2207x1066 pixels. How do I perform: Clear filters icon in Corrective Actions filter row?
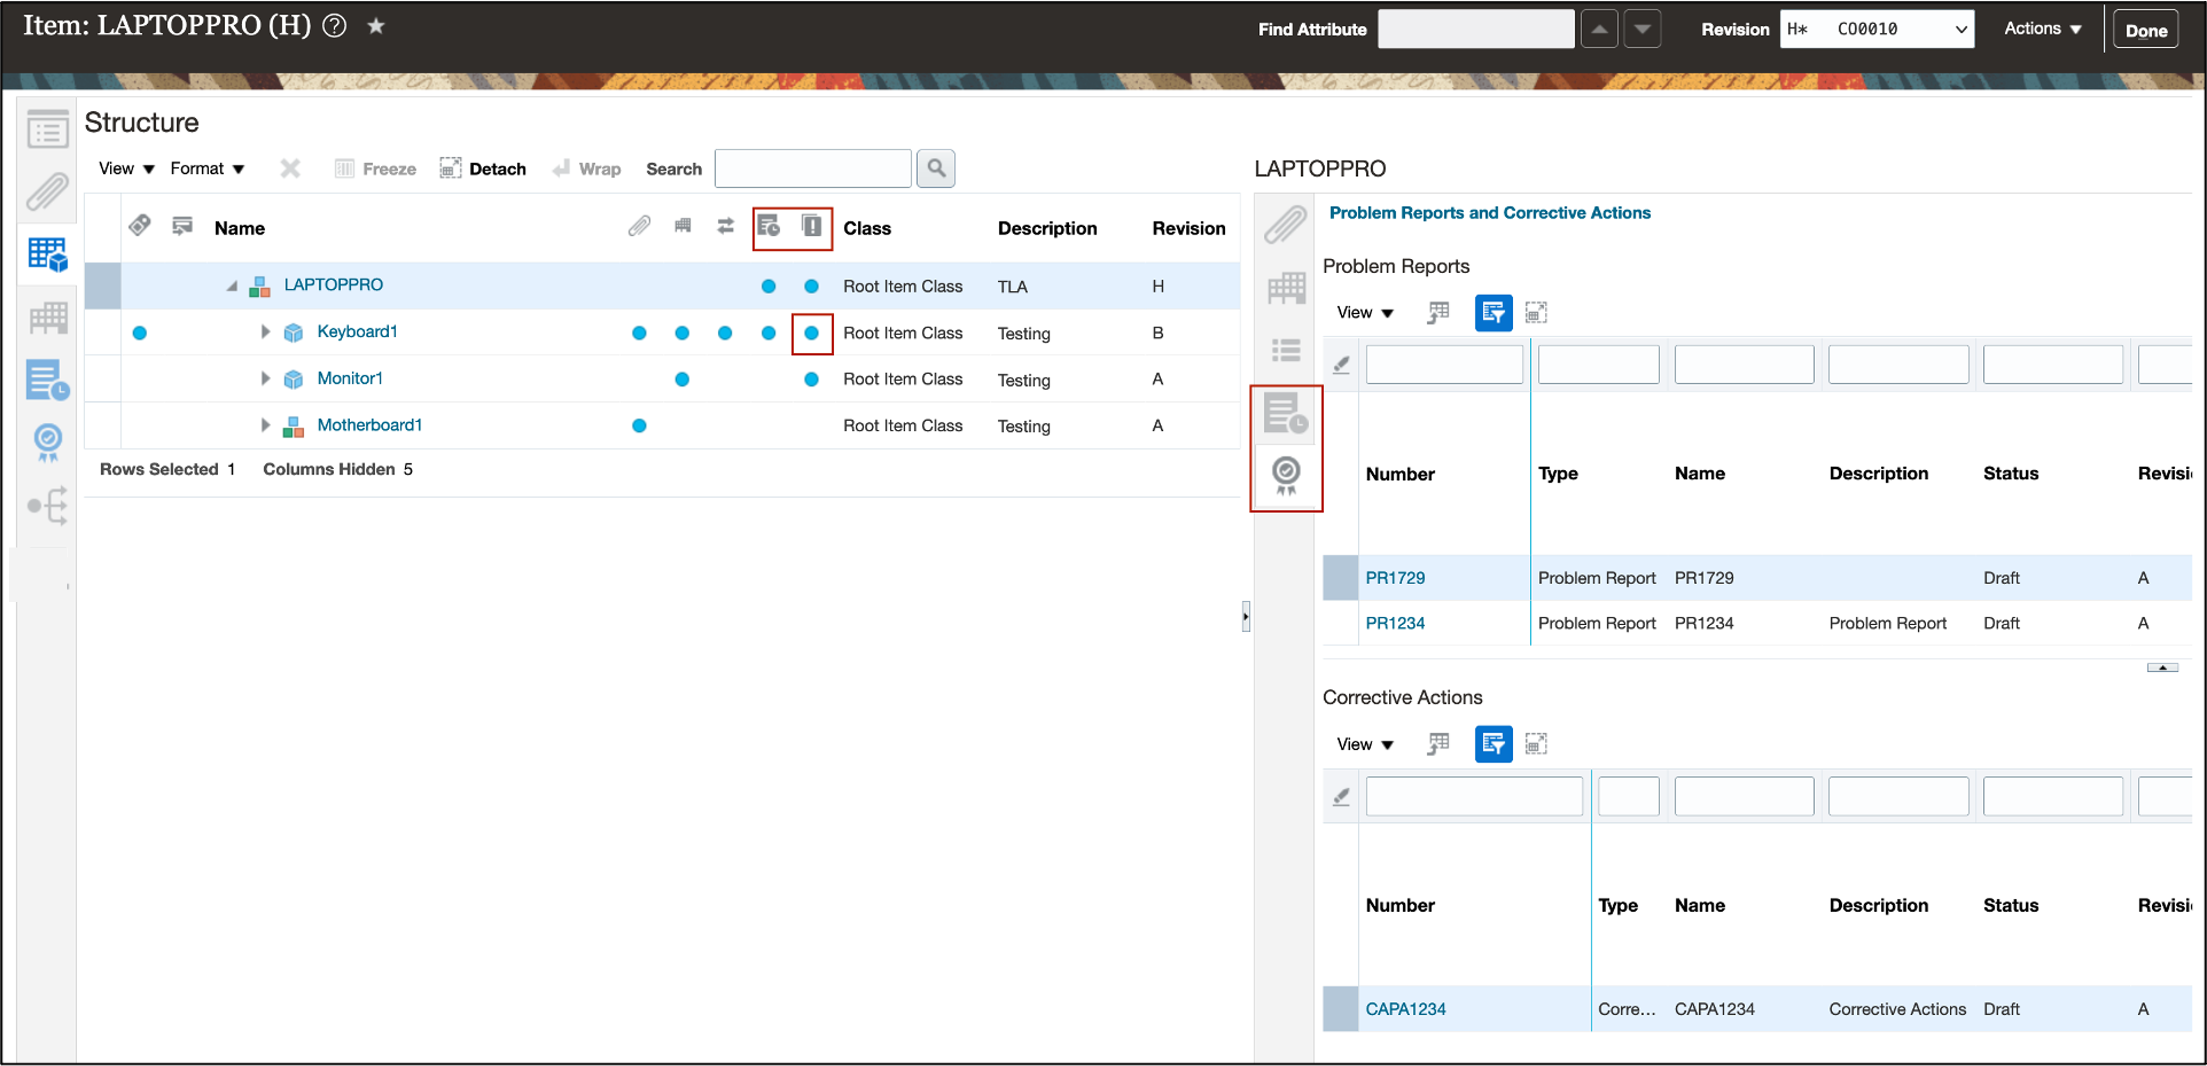tap(1341, 796)
